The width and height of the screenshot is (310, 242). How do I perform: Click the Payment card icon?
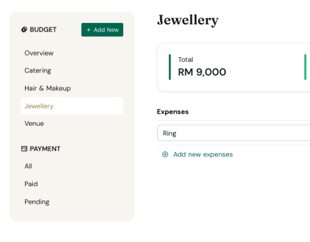(24, 149)
